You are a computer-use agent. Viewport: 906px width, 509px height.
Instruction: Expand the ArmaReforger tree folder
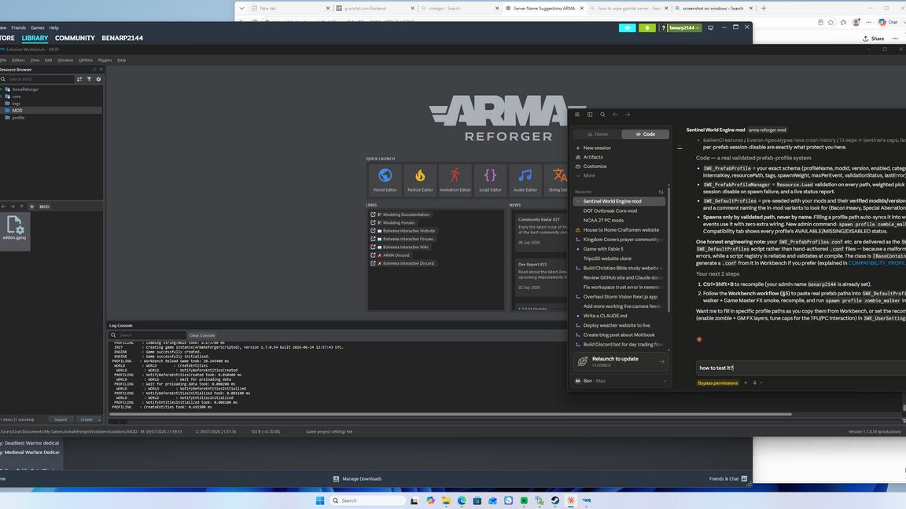click(x=2, y=90)
